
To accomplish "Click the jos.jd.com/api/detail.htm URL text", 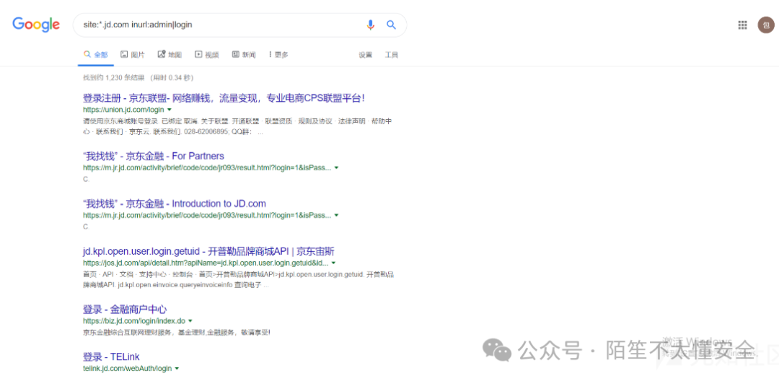I will click(206, 263).
